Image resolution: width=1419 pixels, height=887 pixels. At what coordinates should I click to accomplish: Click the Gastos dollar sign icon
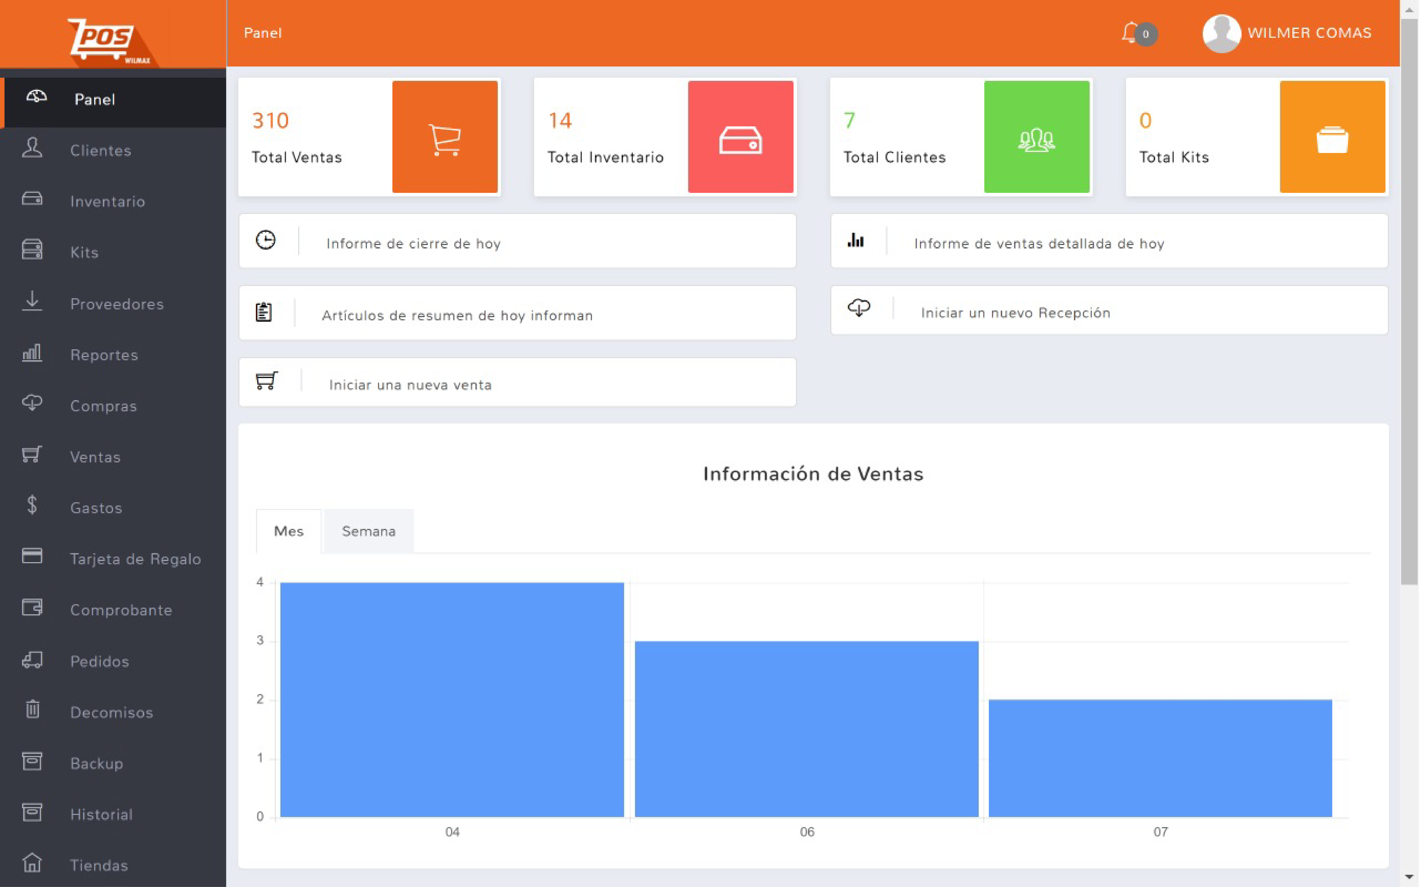click(x=32, y=506)
